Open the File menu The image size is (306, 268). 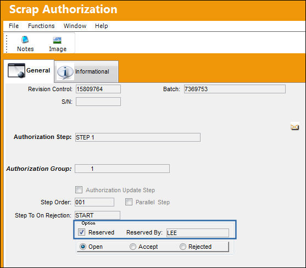point(14,26)
